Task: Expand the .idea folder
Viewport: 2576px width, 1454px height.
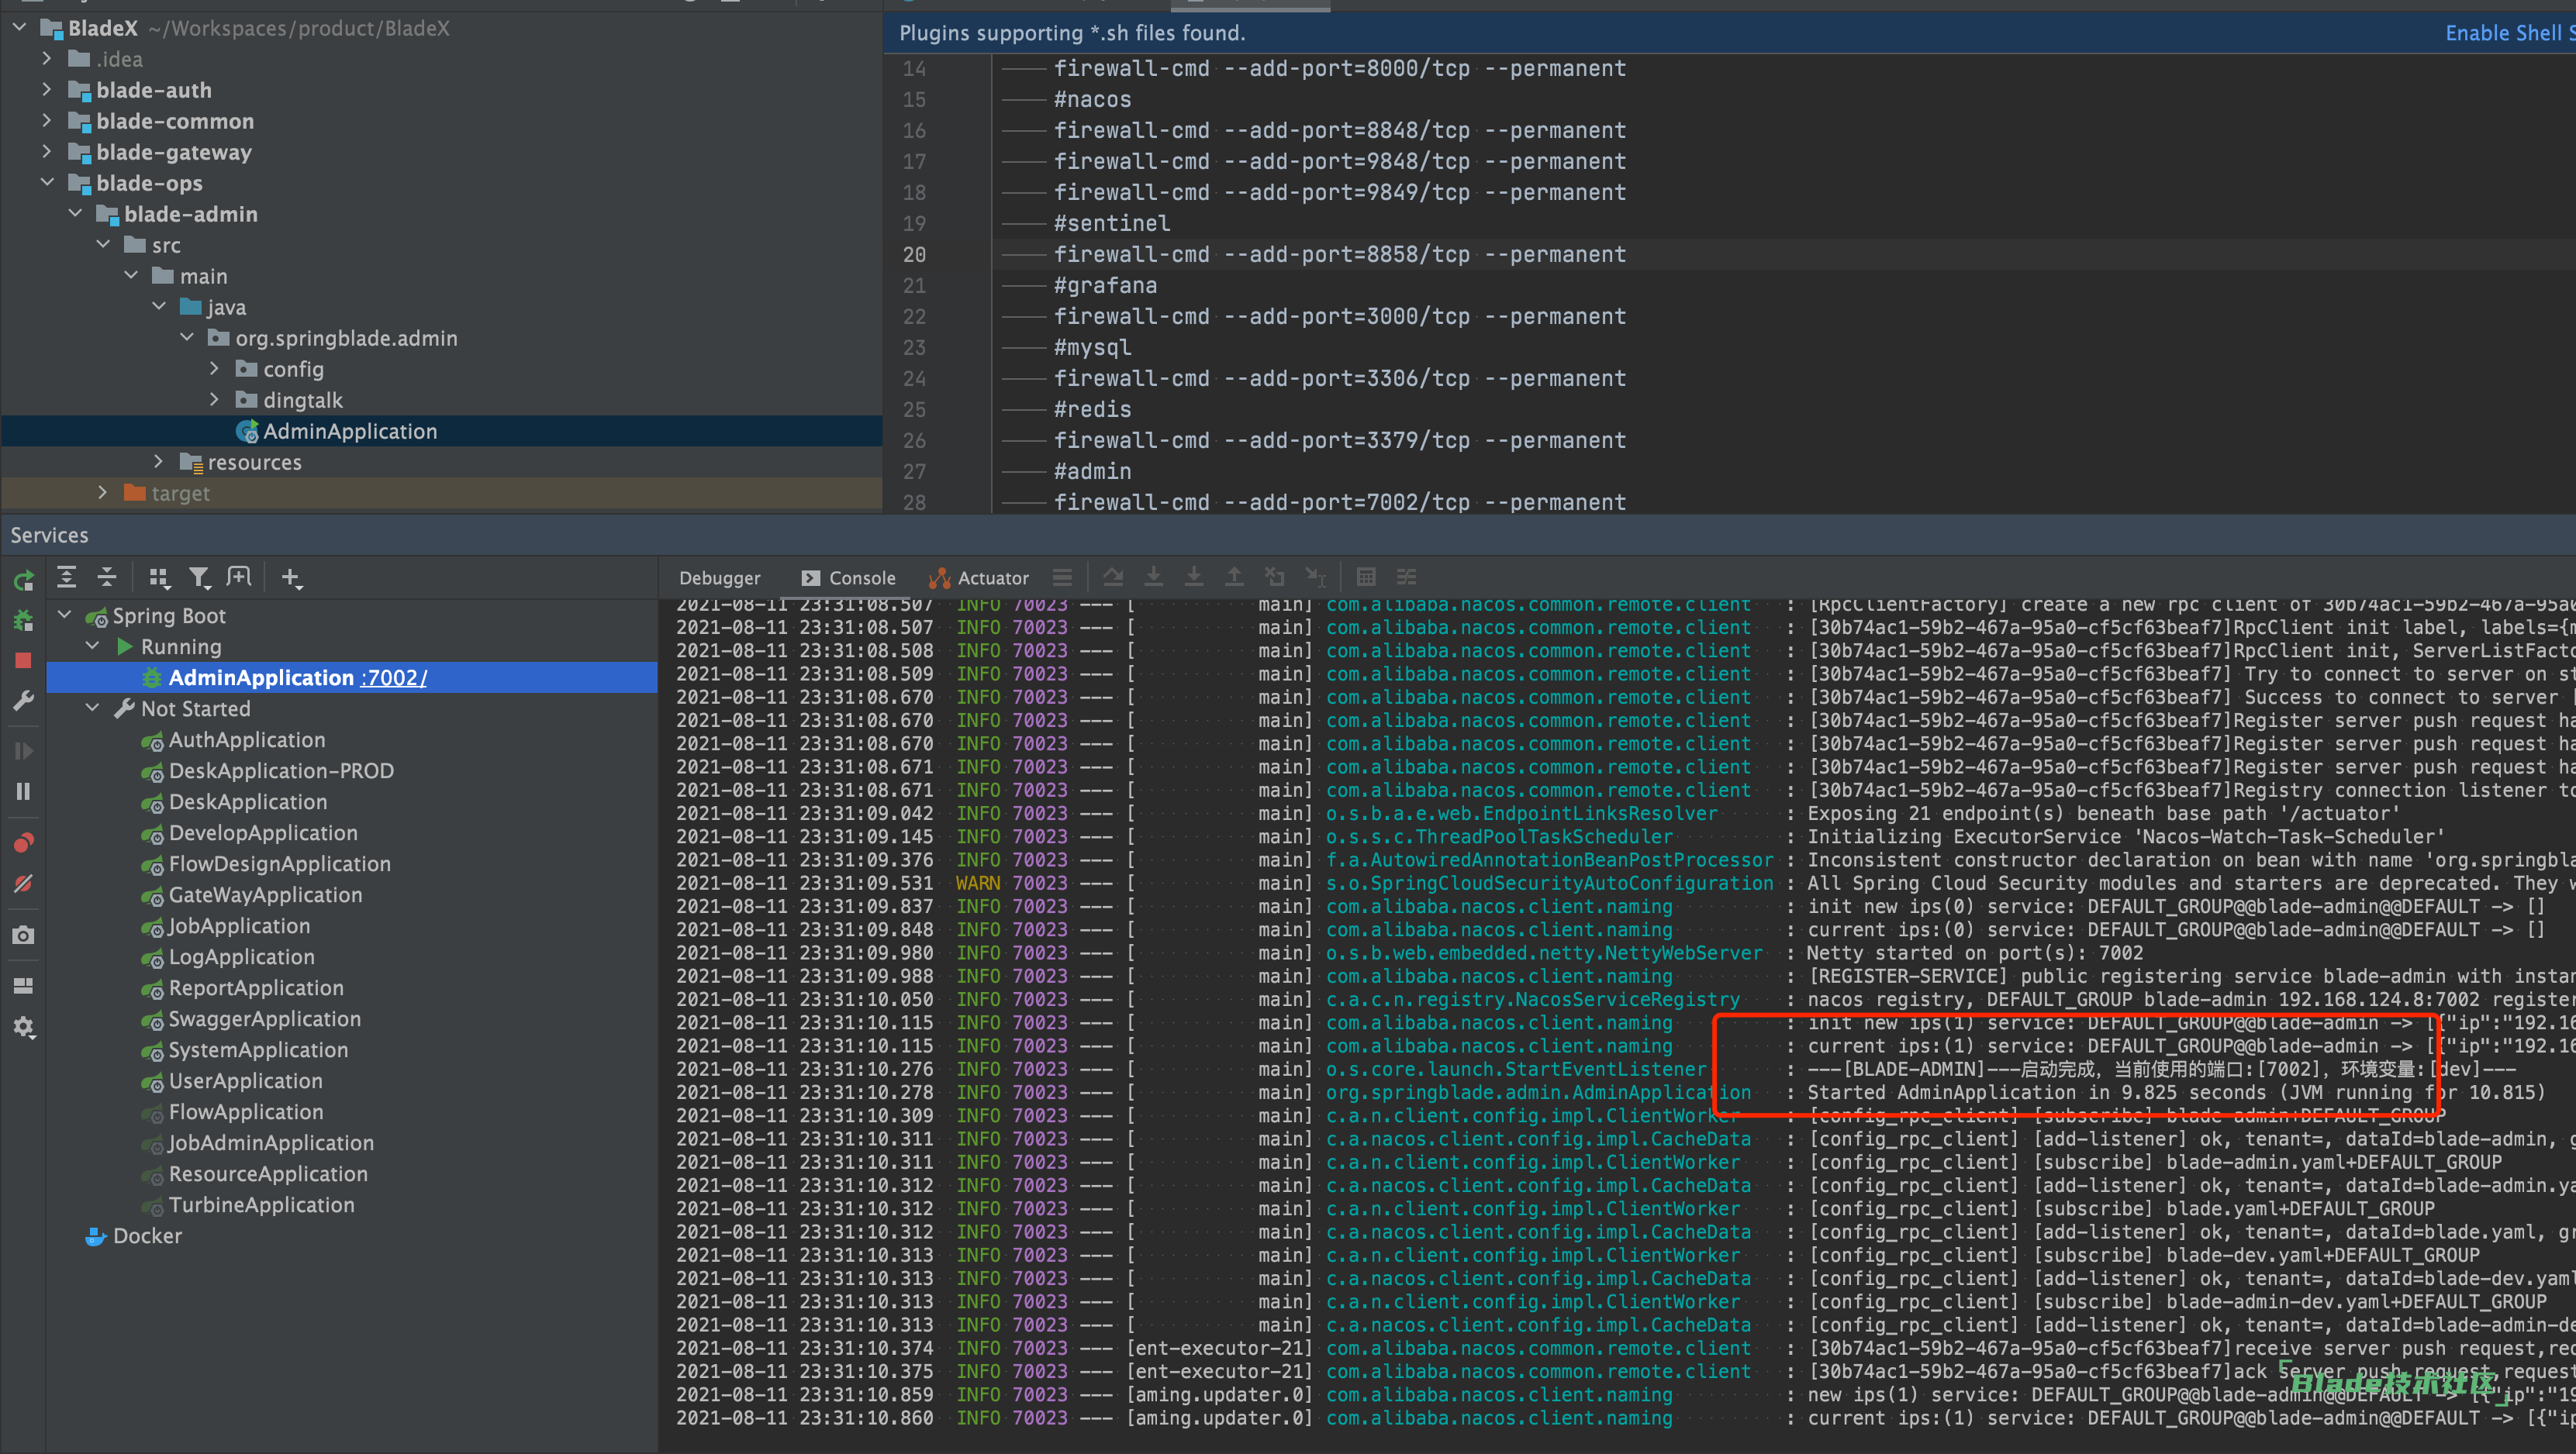Action: [47, 59]
